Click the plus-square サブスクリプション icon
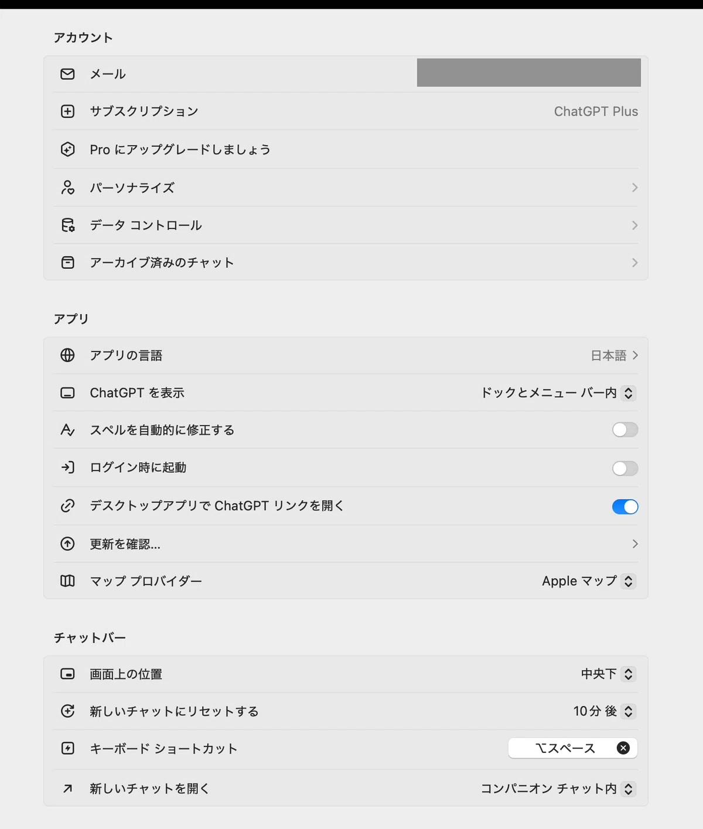703x829 pixels. (67, 111)
